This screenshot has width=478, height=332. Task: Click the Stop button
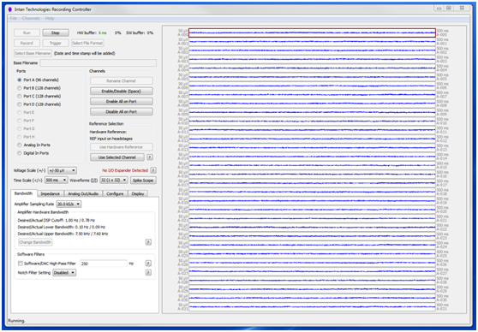pyautogui.click(x=56, y=33)
